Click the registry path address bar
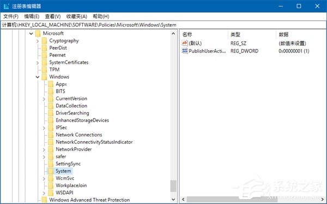This screenshot has width=327, height=204. point(163,25)
